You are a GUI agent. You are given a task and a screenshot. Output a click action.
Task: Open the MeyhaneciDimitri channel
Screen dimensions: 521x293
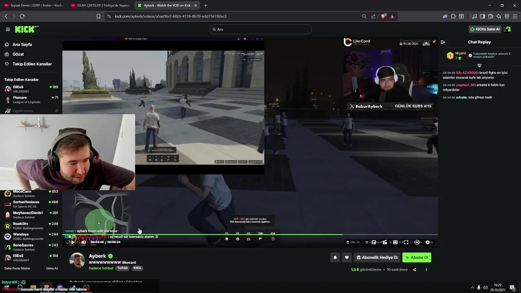coord(31,215)
